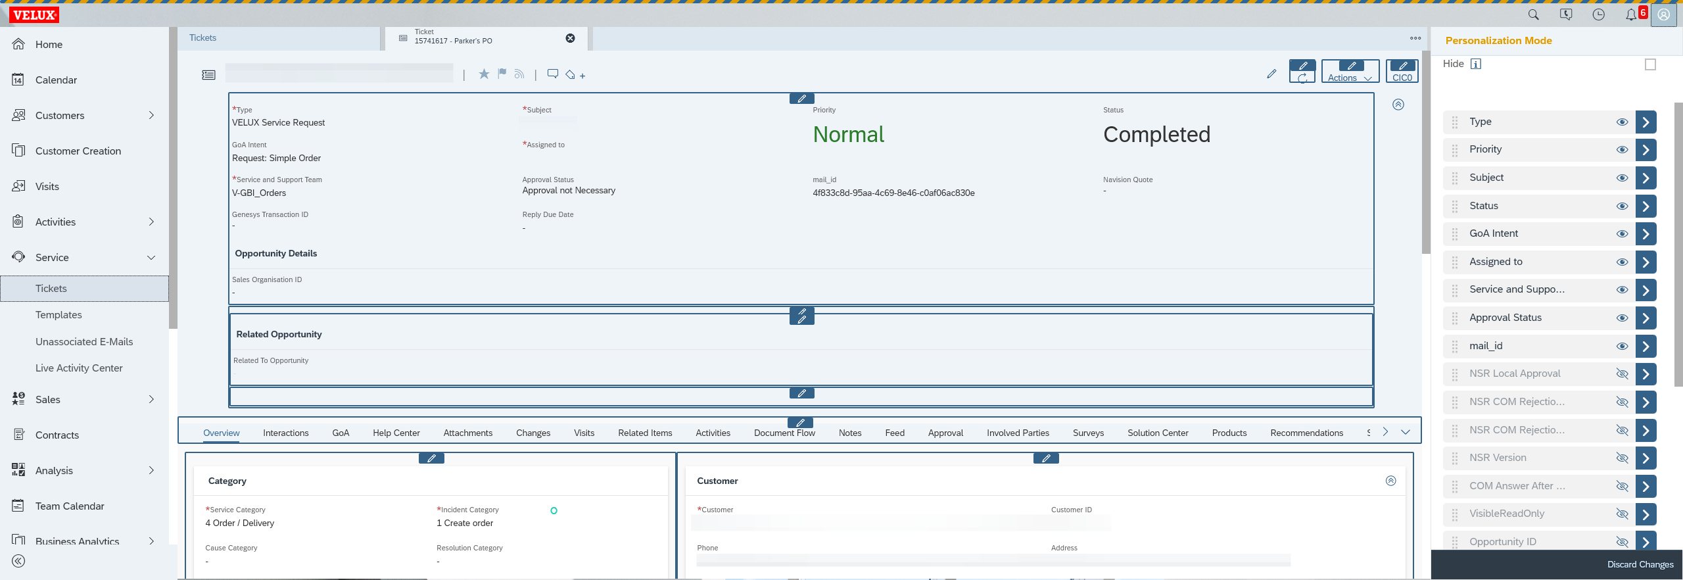Click the sidebar vertical scrollbar
The image size is (1683, 580).
pos(173,178)
